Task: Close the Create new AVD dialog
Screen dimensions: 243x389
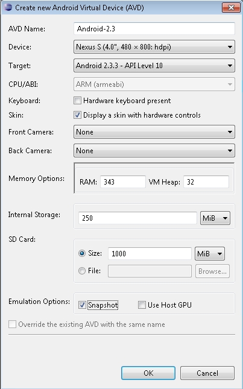Action: (231, 7)
